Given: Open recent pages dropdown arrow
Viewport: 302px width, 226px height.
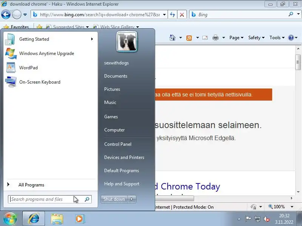Looking at the screenshot, I should (25, 15).
